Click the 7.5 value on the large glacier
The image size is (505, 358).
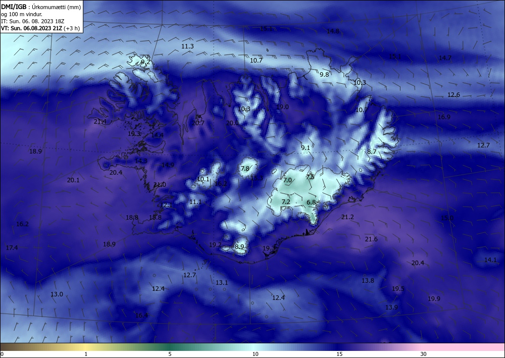click(310, 177)
